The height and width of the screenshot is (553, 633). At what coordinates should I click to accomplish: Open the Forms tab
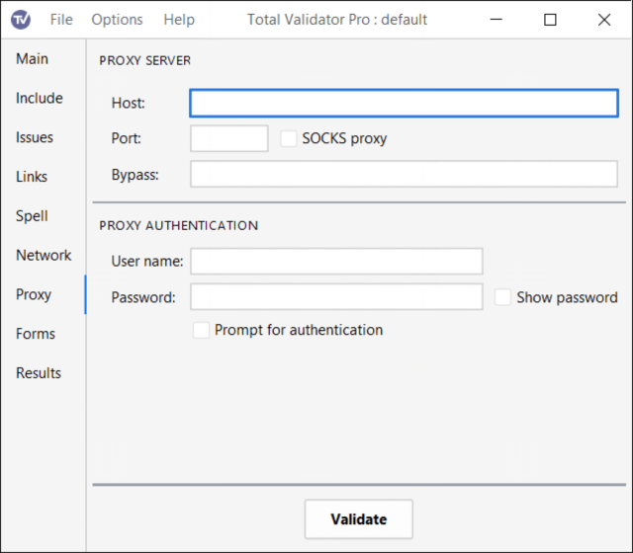(x=36, y=334)
